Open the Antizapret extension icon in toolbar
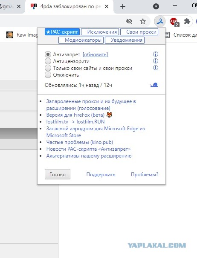The width and height of the screenshot is (197, 258). click(160, 21)
